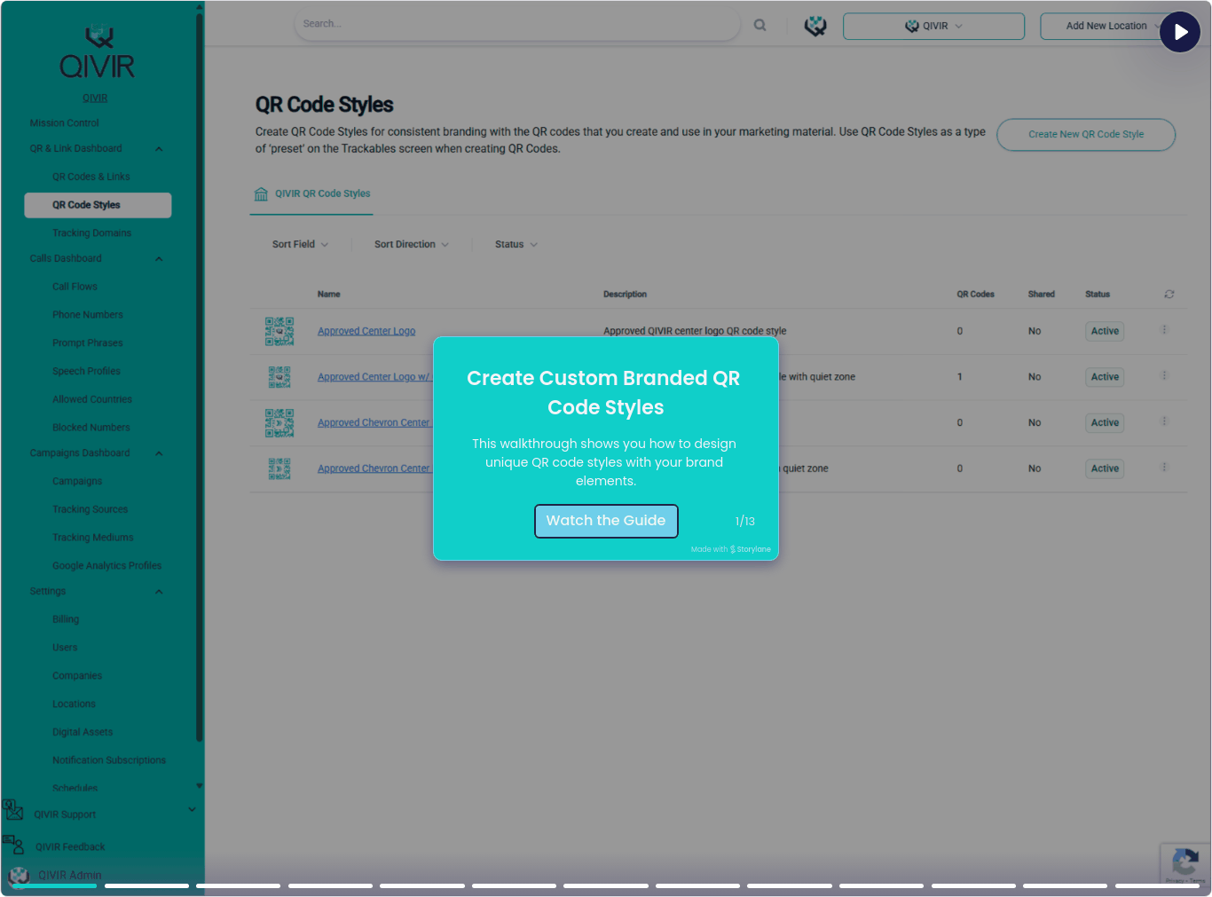Click the QIVIR Feedback icon

click(13, 844)
